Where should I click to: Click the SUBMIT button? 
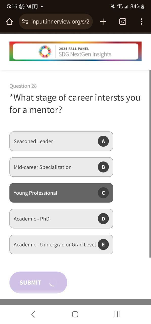(38, 282)
